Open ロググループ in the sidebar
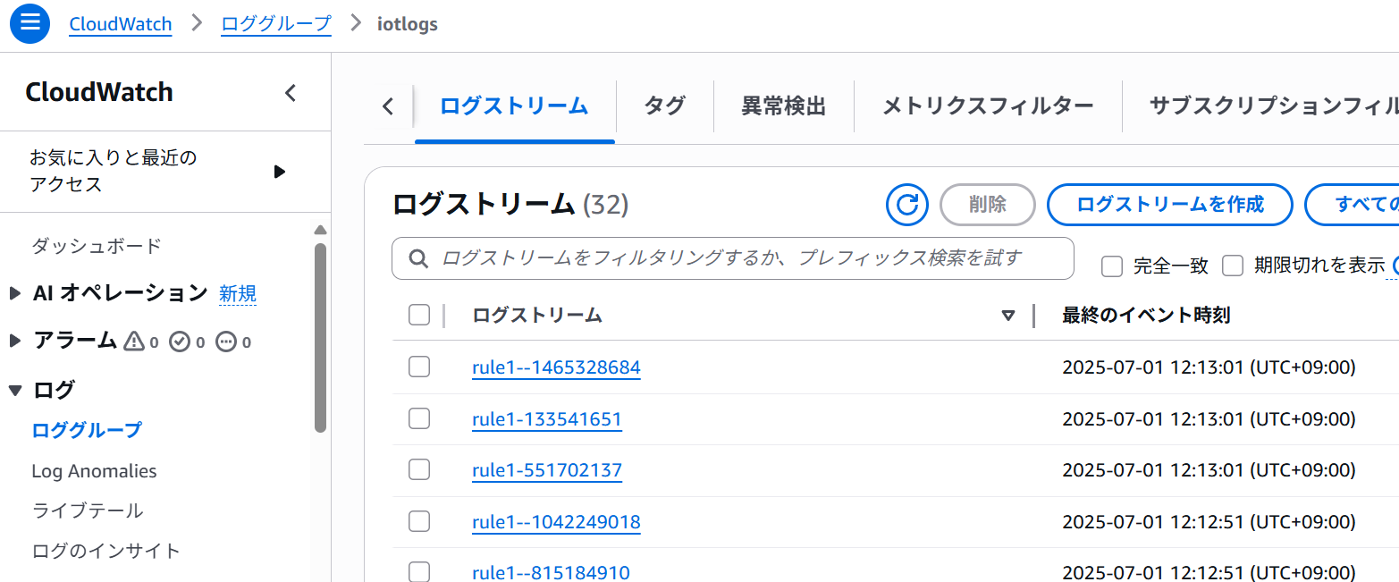 pos(87,430)
